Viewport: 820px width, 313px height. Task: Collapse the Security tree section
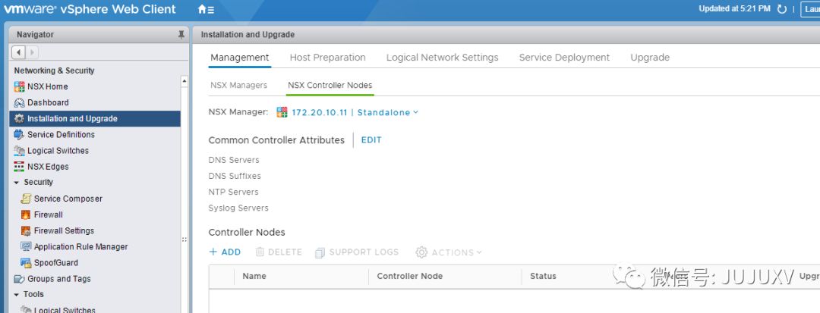click(17, 183)
